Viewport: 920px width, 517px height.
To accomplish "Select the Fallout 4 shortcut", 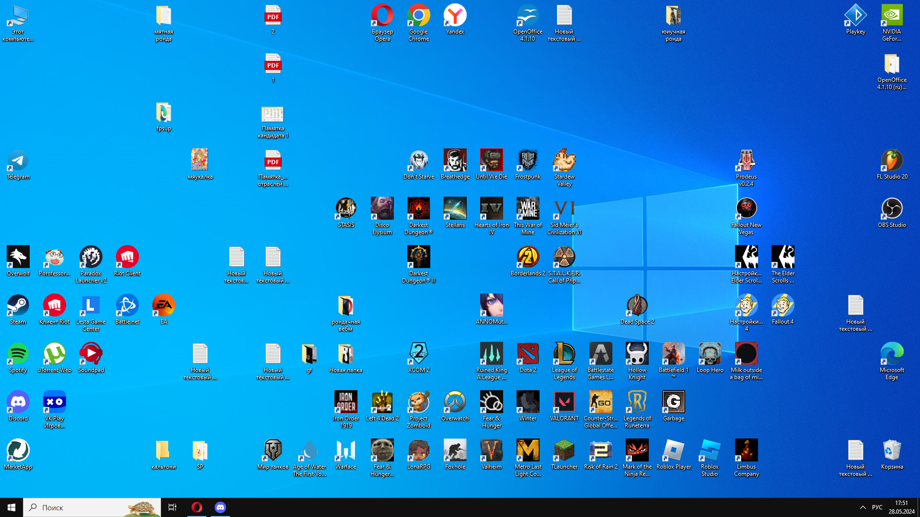I will (782, 309).
